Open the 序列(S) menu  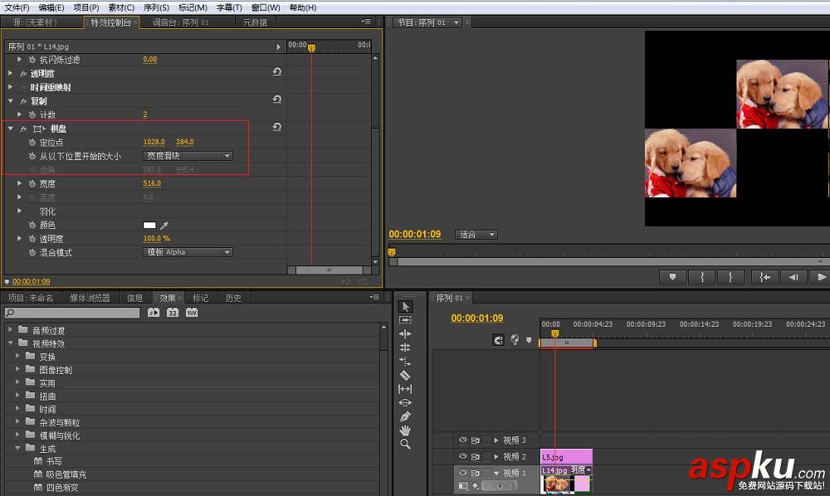click(x=156, y=7)
